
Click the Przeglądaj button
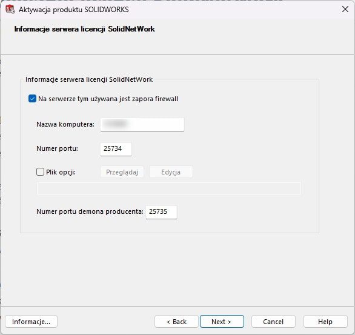pos(122,172)
